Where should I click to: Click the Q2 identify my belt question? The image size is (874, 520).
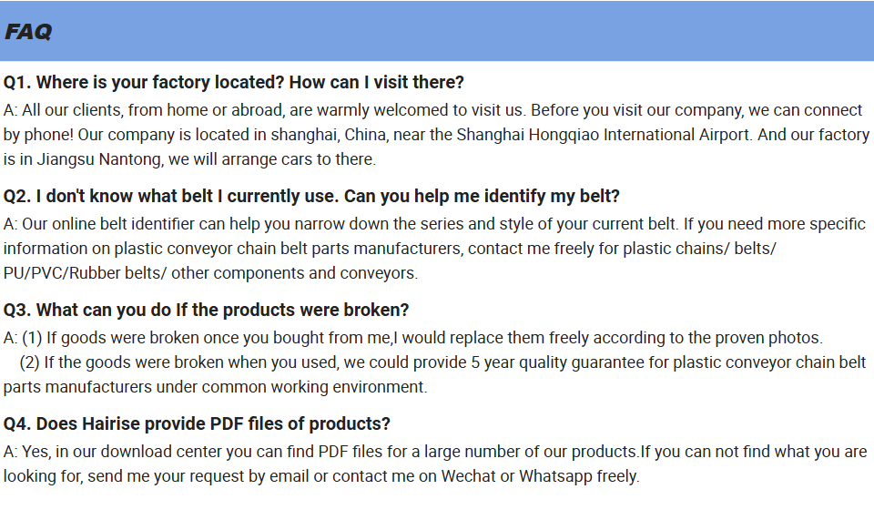[x=311, y=197]
